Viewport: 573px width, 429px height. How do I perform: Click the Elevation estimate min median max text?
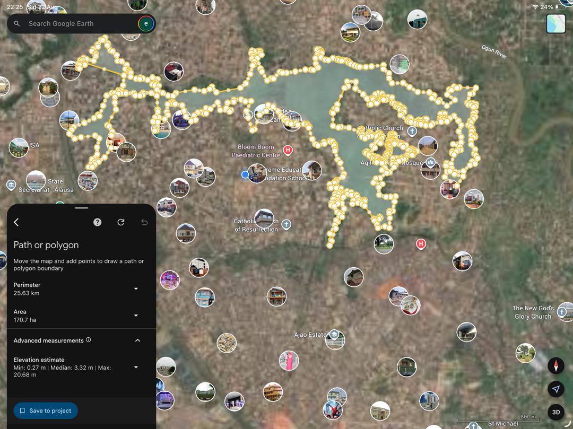[62, 371]
